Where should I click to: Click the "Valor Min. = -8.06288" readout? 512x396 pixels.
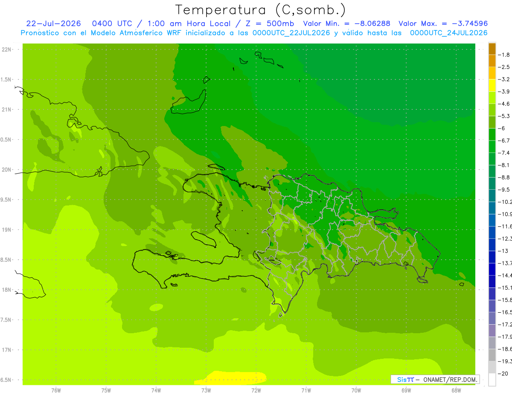346,23
